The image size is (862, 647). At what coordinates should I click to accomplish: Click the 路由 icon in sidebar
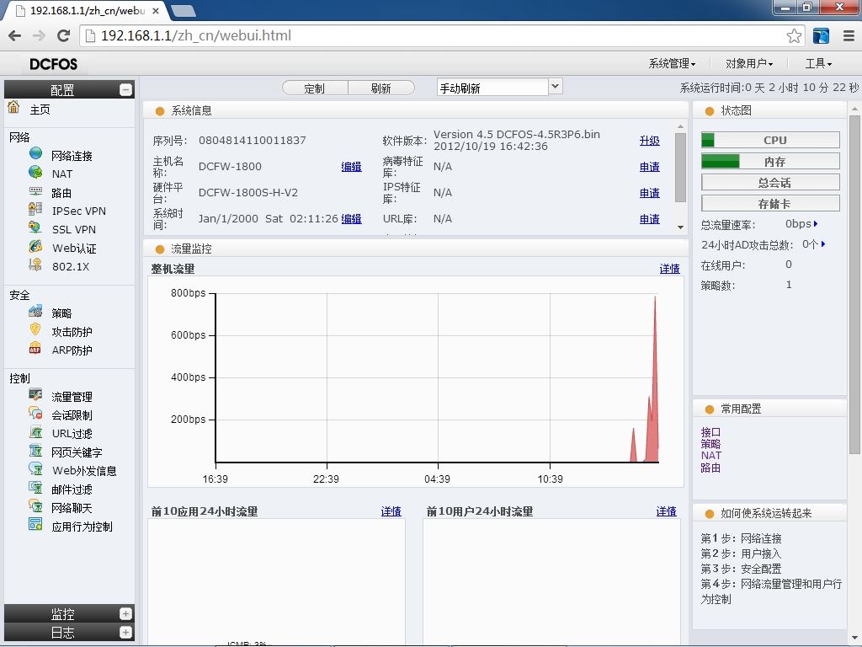click(35, 191)
